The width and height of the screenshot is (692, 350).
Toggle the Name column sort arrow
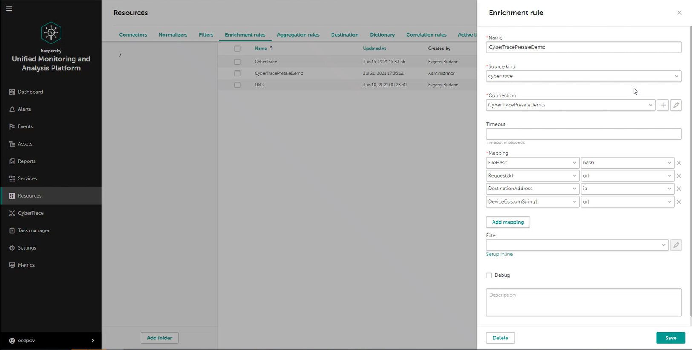(271, 48)
